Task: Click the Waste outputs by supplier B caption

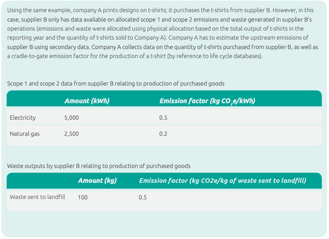Action: [x=99, y=166]
